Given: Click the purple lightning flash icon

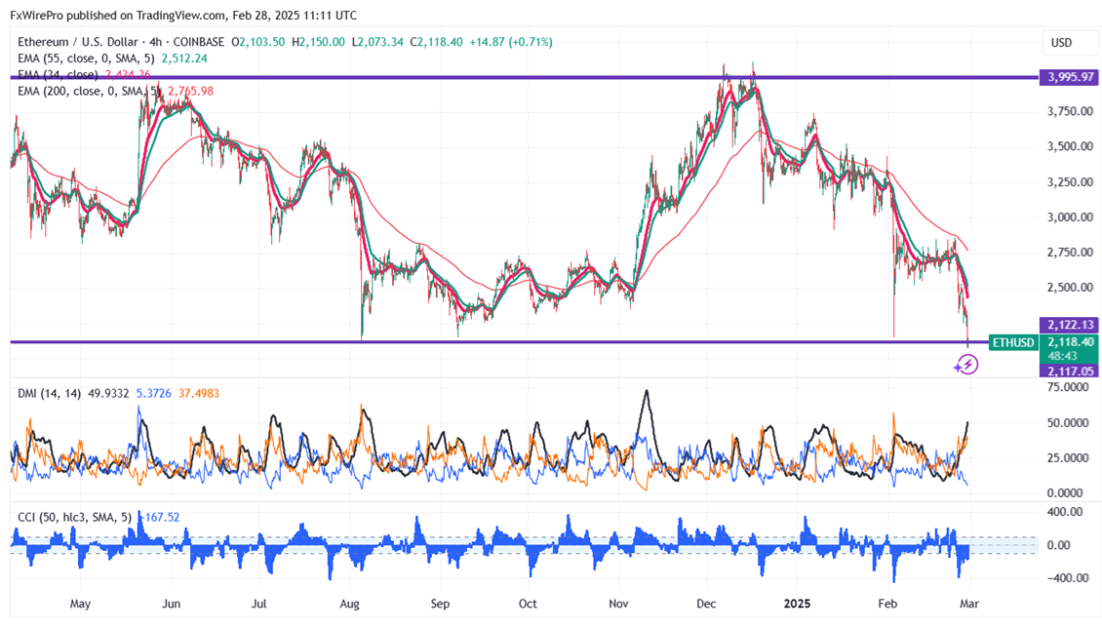Looking at the screenshot, I should (x=966, y=365).
